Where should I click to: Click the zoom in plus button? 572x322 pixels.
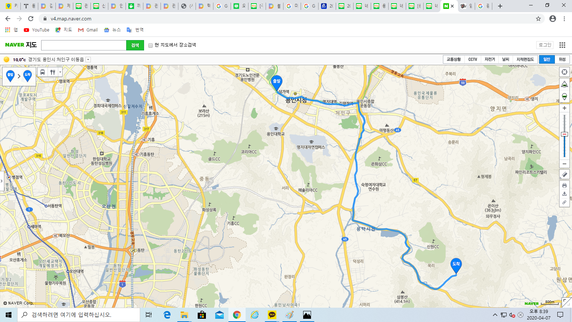click(564, 108)
